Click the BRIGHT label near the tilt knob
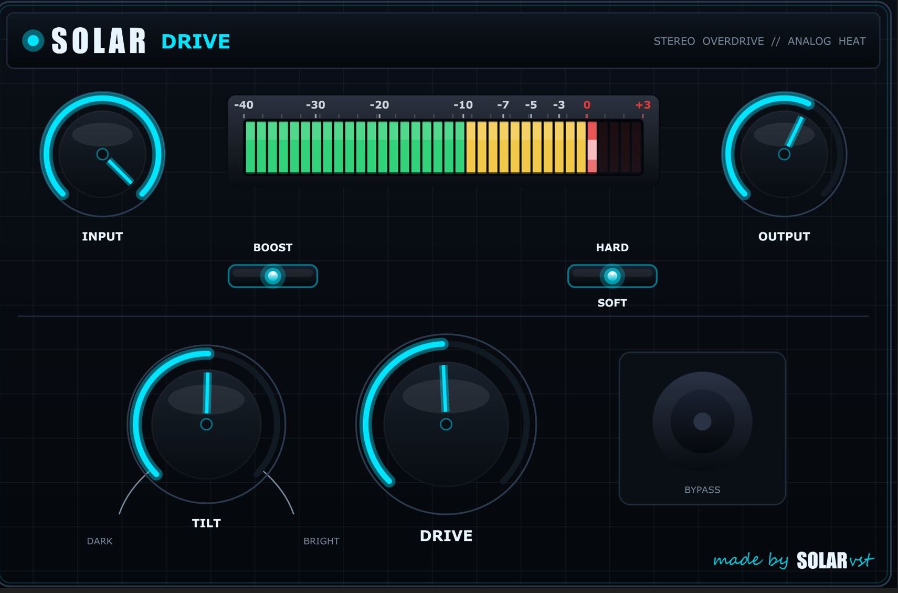Viewport: 898px width, 593px height. click(x=321, y=541)
